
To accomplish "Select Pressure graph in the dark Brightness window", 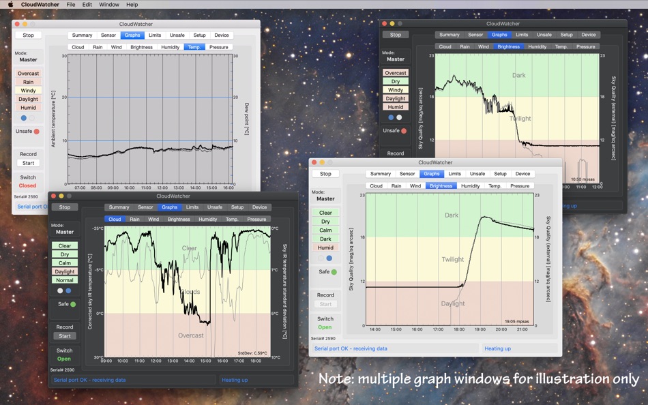I will point(586,46).
